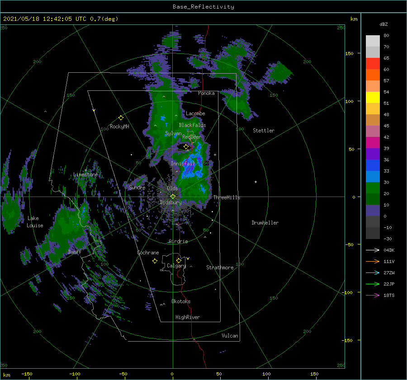Click the RedDeer city label
The width and height of the screenshot is (407, 380).
pyautogui.click(x=192, y=137)
